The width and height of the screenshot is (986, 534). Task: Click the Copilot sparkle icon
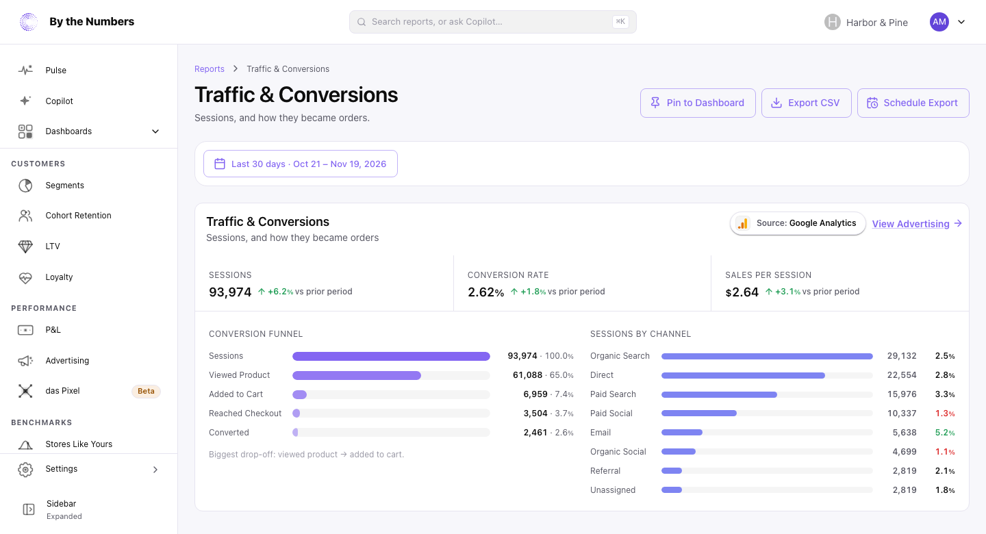click(x=25, y=101)
